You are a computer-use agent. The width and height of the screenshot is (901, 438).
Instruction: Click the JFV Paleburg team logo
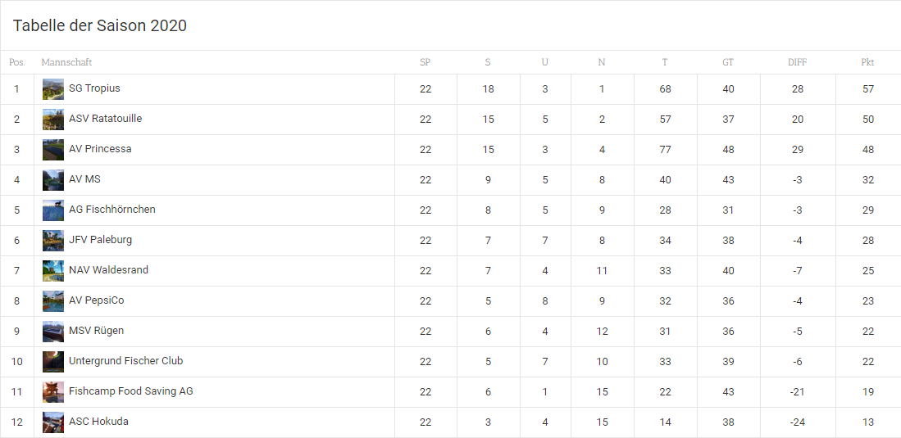pos(53,241)
